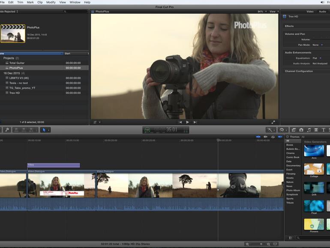Open the Pan Mode dropdown
This screenshot has height=248, width=330.
317,45
